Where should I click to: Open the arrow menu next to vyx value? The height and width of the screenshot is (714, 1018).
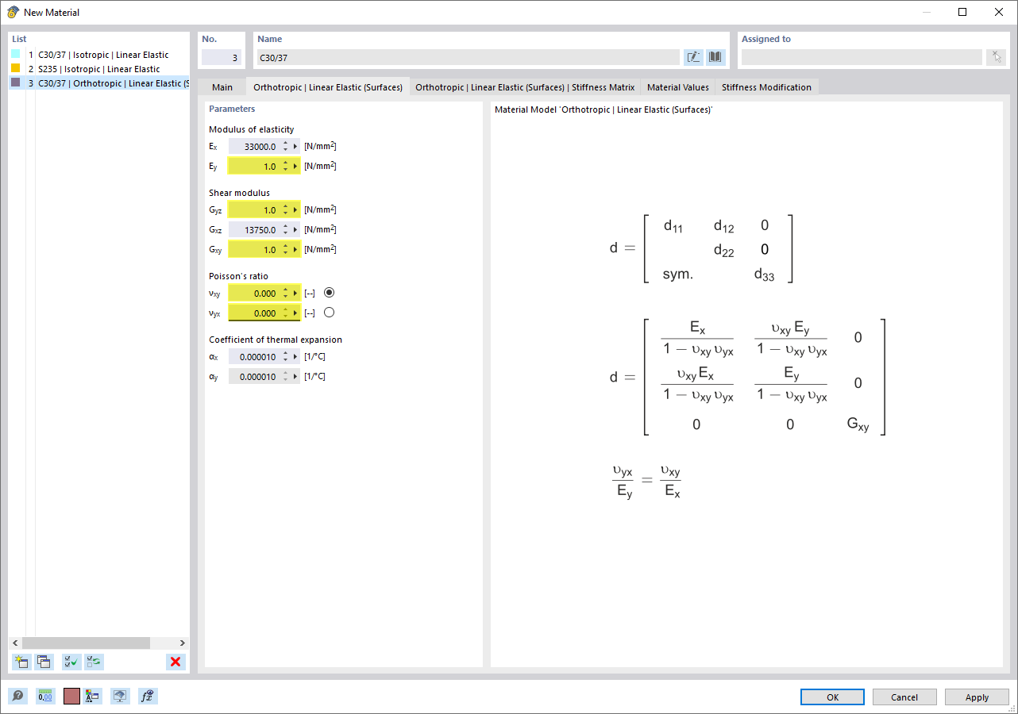295,313
